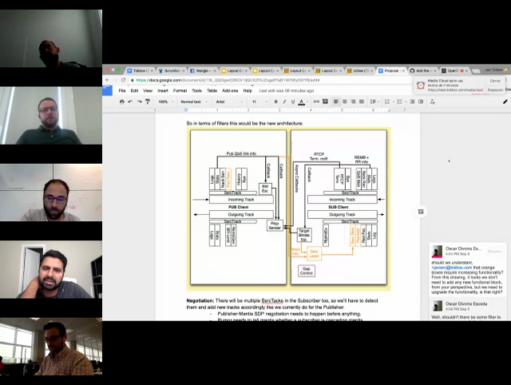Toggle Bold formatting

click(x=275, y=101)
